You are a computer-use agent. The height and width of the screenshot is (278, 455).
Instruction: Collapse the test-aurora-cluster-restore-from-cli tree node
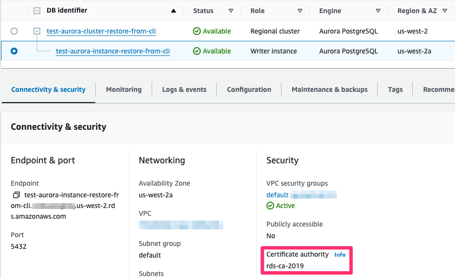(x=37, y=31)
